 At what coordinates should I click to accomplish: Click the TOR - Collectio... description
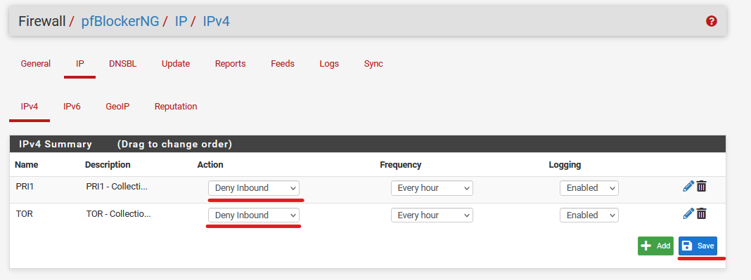[118, 213]
